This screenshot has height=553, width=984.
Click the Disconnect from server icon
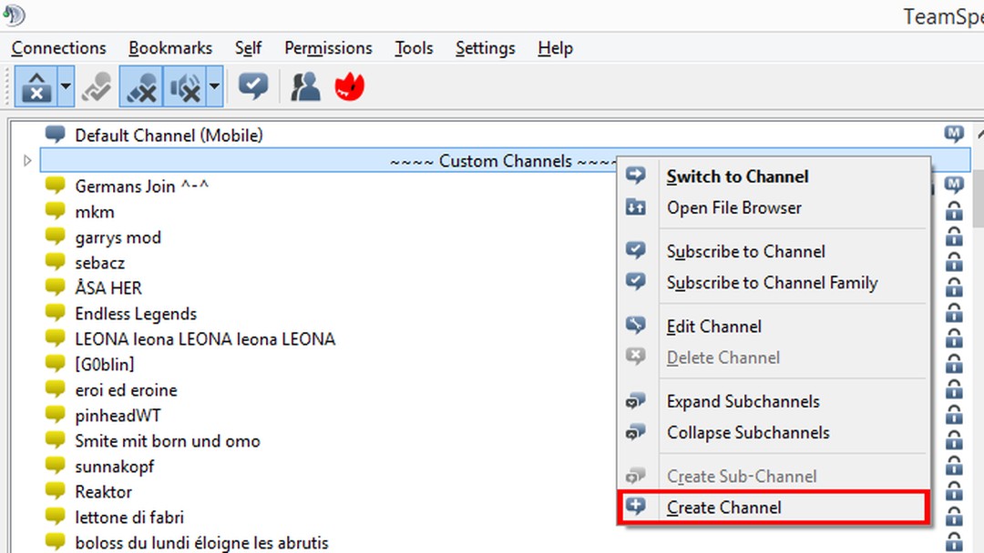(x=37, y=86)
